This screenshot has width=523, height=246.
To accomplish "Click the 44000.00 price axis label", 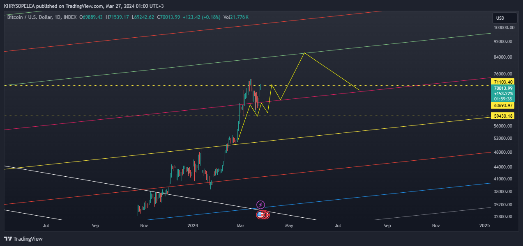I will [x=504, y=167].
